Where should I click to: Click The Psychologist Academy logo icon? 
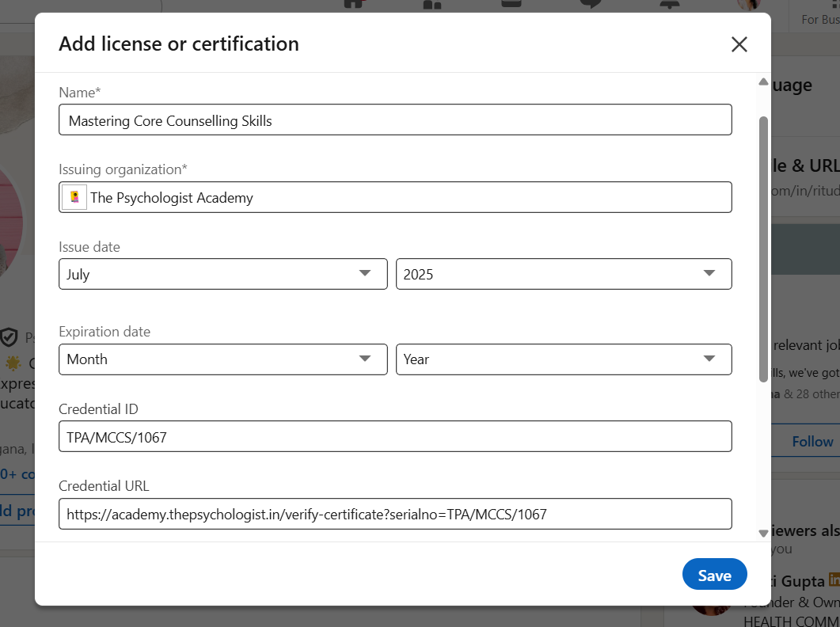[74, 198]
